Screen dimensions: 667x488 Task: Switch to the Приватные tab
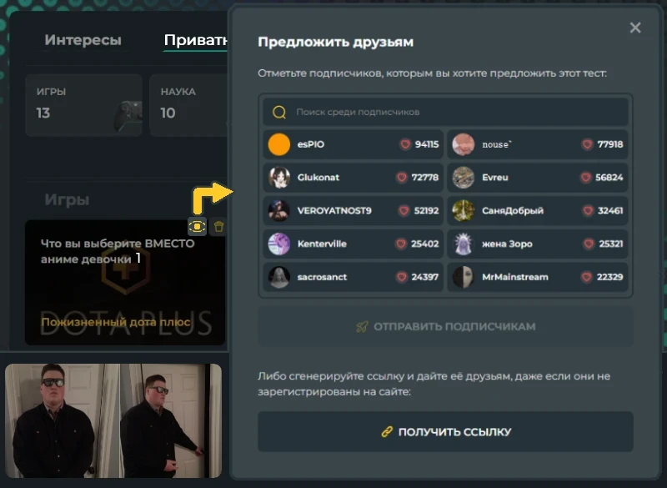(196, 40)
